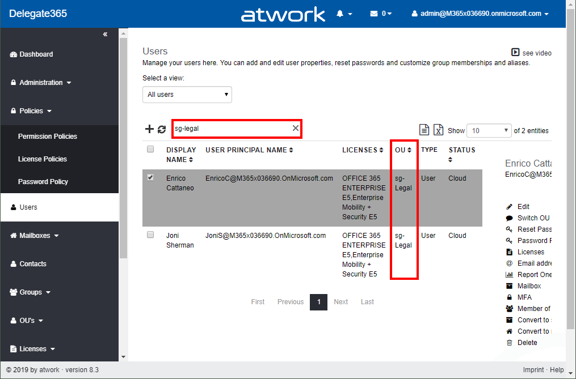
Task: Click the Imprint footer link
Action: [x=533, y=370]
